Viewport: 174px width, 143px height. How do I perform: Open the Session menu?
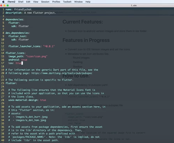[x=45, y=2]
